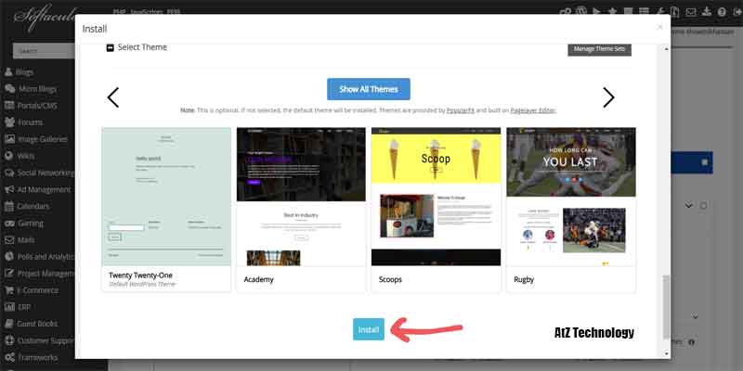Screen dimensions: 743x371
Task: Select the Scoops theme thumbnail
Action: pyautogui.click(x=436, y=197)
